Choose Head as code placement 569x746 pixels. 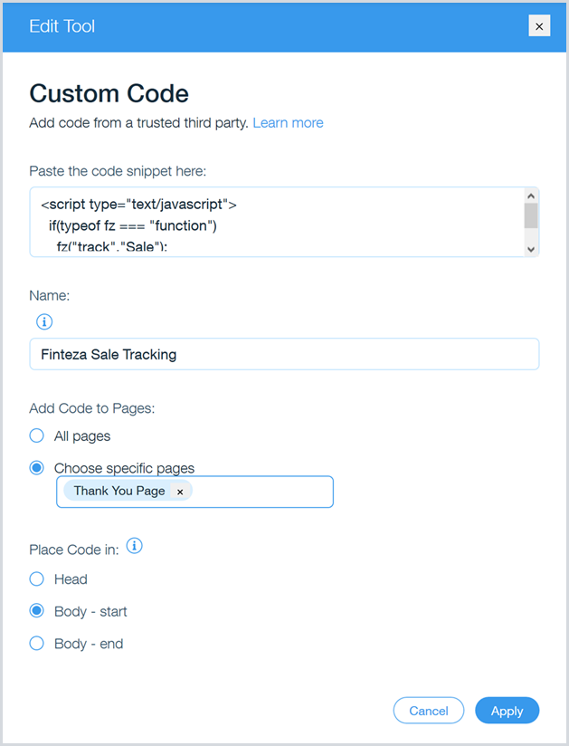(37, 579)
